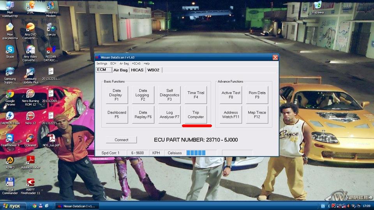Launch Chrome from the quick launch bar
This screenshot has height=210, width=374.
point(35,206)
